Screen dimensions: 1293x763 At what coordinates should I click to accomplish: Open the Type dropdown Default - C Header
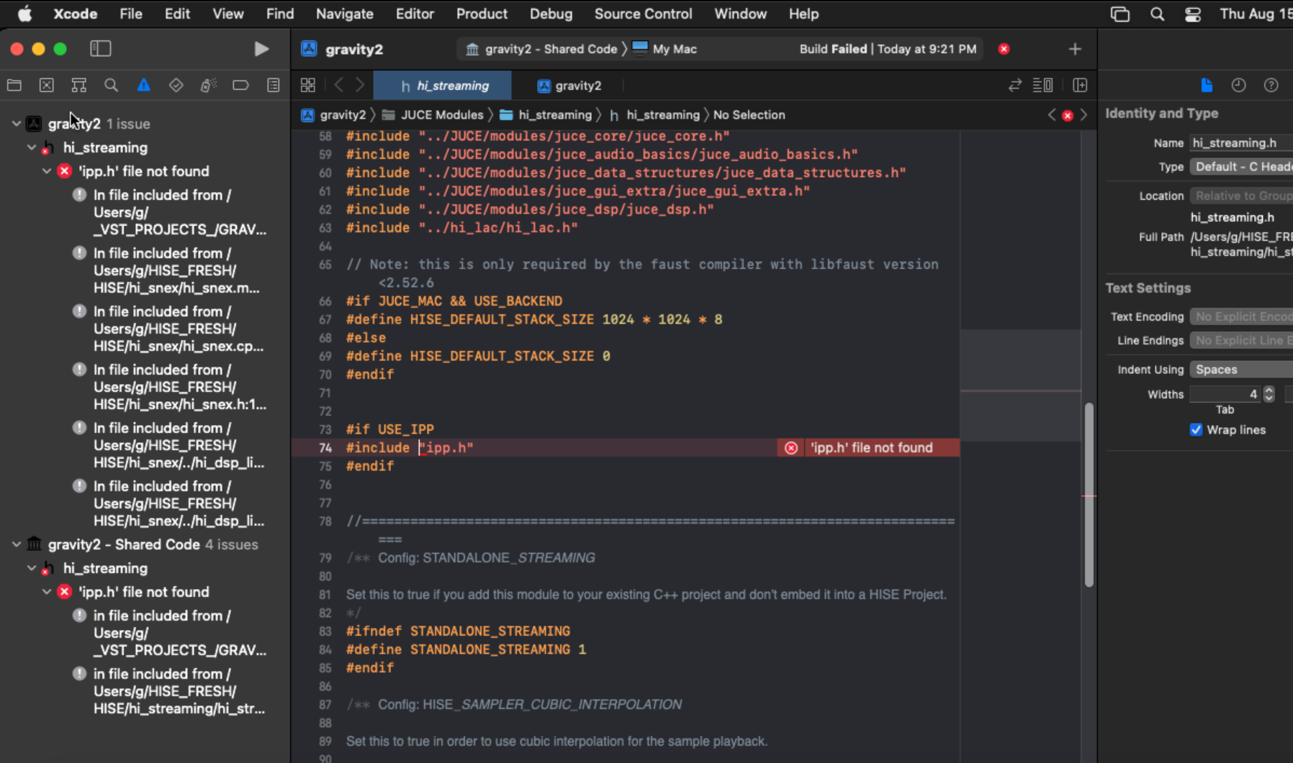(x=1241, y=167)
